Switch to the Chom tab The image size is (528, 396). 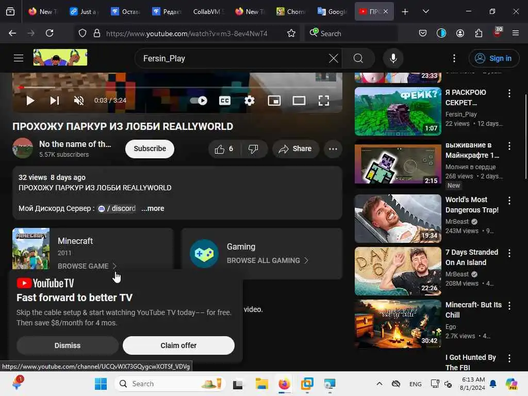click(291, 12)
